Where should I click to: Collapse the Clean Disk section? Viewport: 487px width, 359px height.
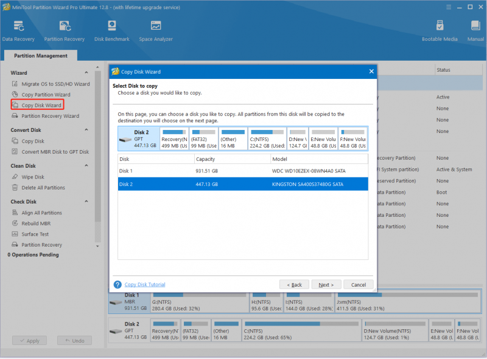pos(86,166)
